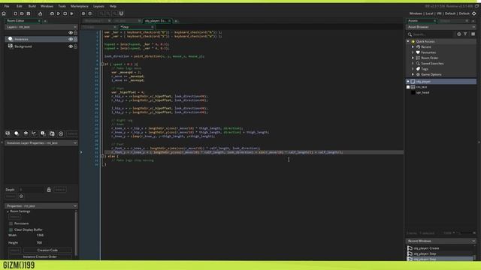
Task: Toggle visibility of all layers in the header
Action: click(x=71, y=32)
